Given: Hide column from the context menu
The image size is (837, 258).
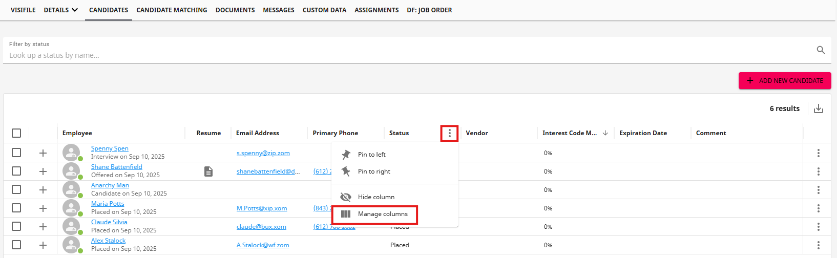Looking at the screenshot, I should (x=376, y=197).
